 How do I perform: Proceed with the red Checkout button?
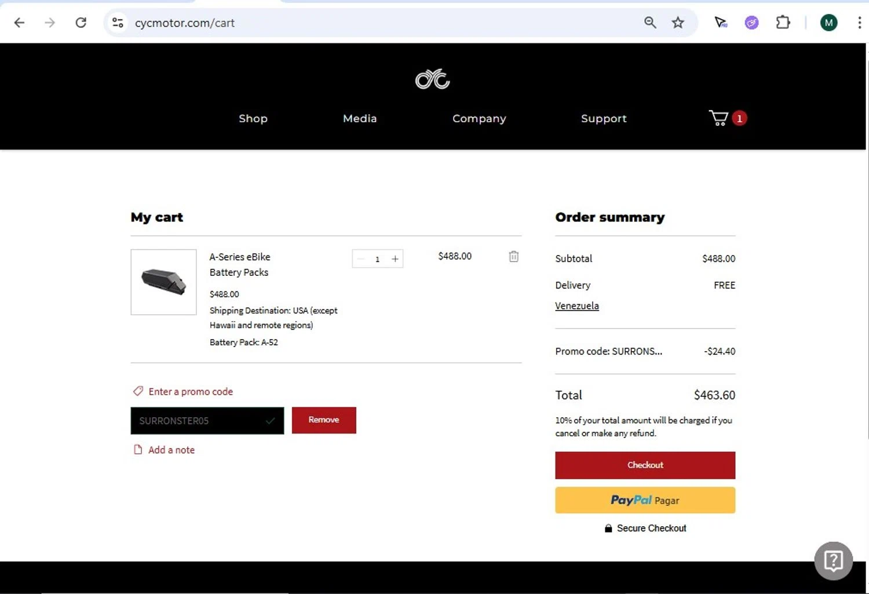pyautogui.click(x=645, y=465)
